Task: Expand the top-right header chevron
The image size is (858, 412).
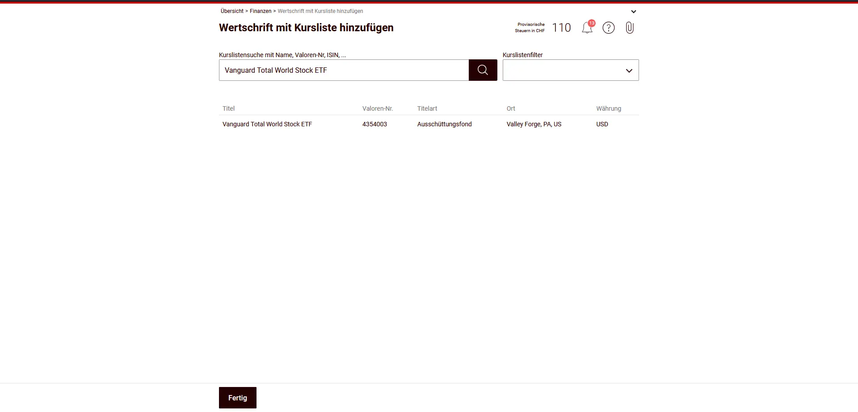Action: (x=633, y=12)
